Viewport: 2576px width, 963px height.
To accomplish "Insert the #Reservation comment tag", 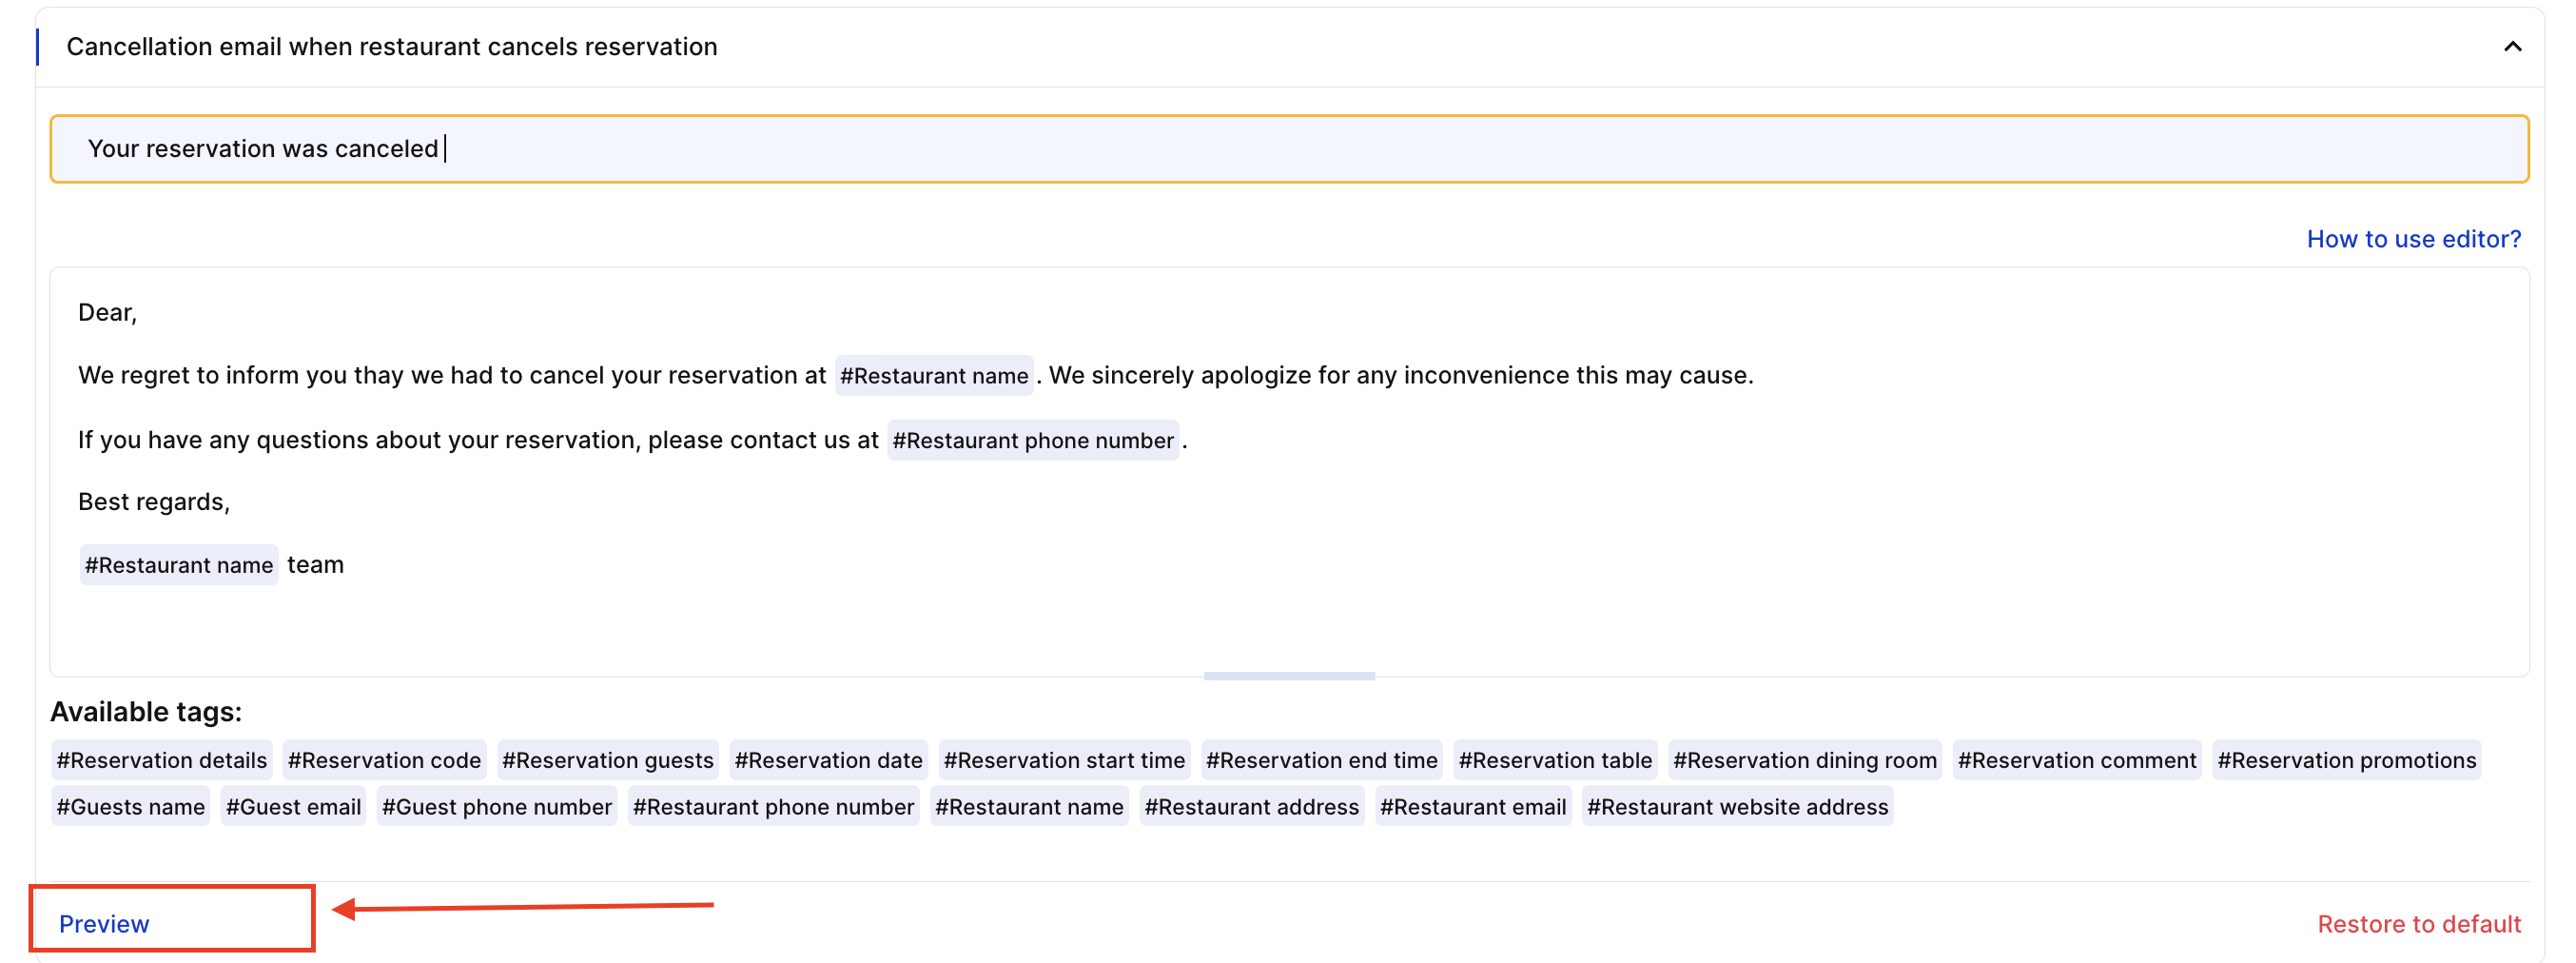I will (2076, 760).
